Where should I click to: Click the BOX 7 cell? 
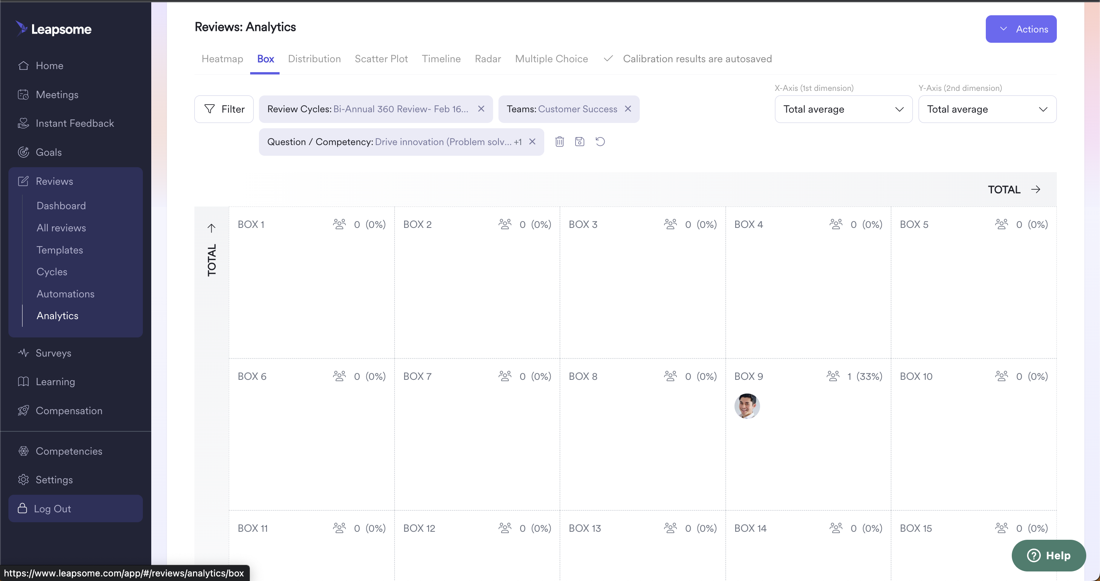click(x=477, y=434)
